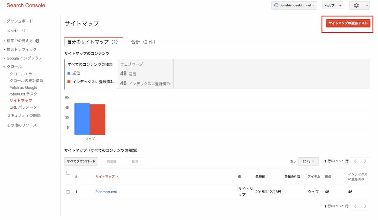Click the ウェブ label under the chart
This screenshot has width=378, height=220.
(x=90, y=139)
